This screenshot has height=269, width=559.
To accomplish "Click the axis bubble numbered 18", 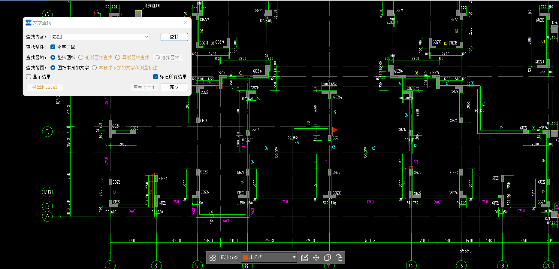I will point(502,265).
